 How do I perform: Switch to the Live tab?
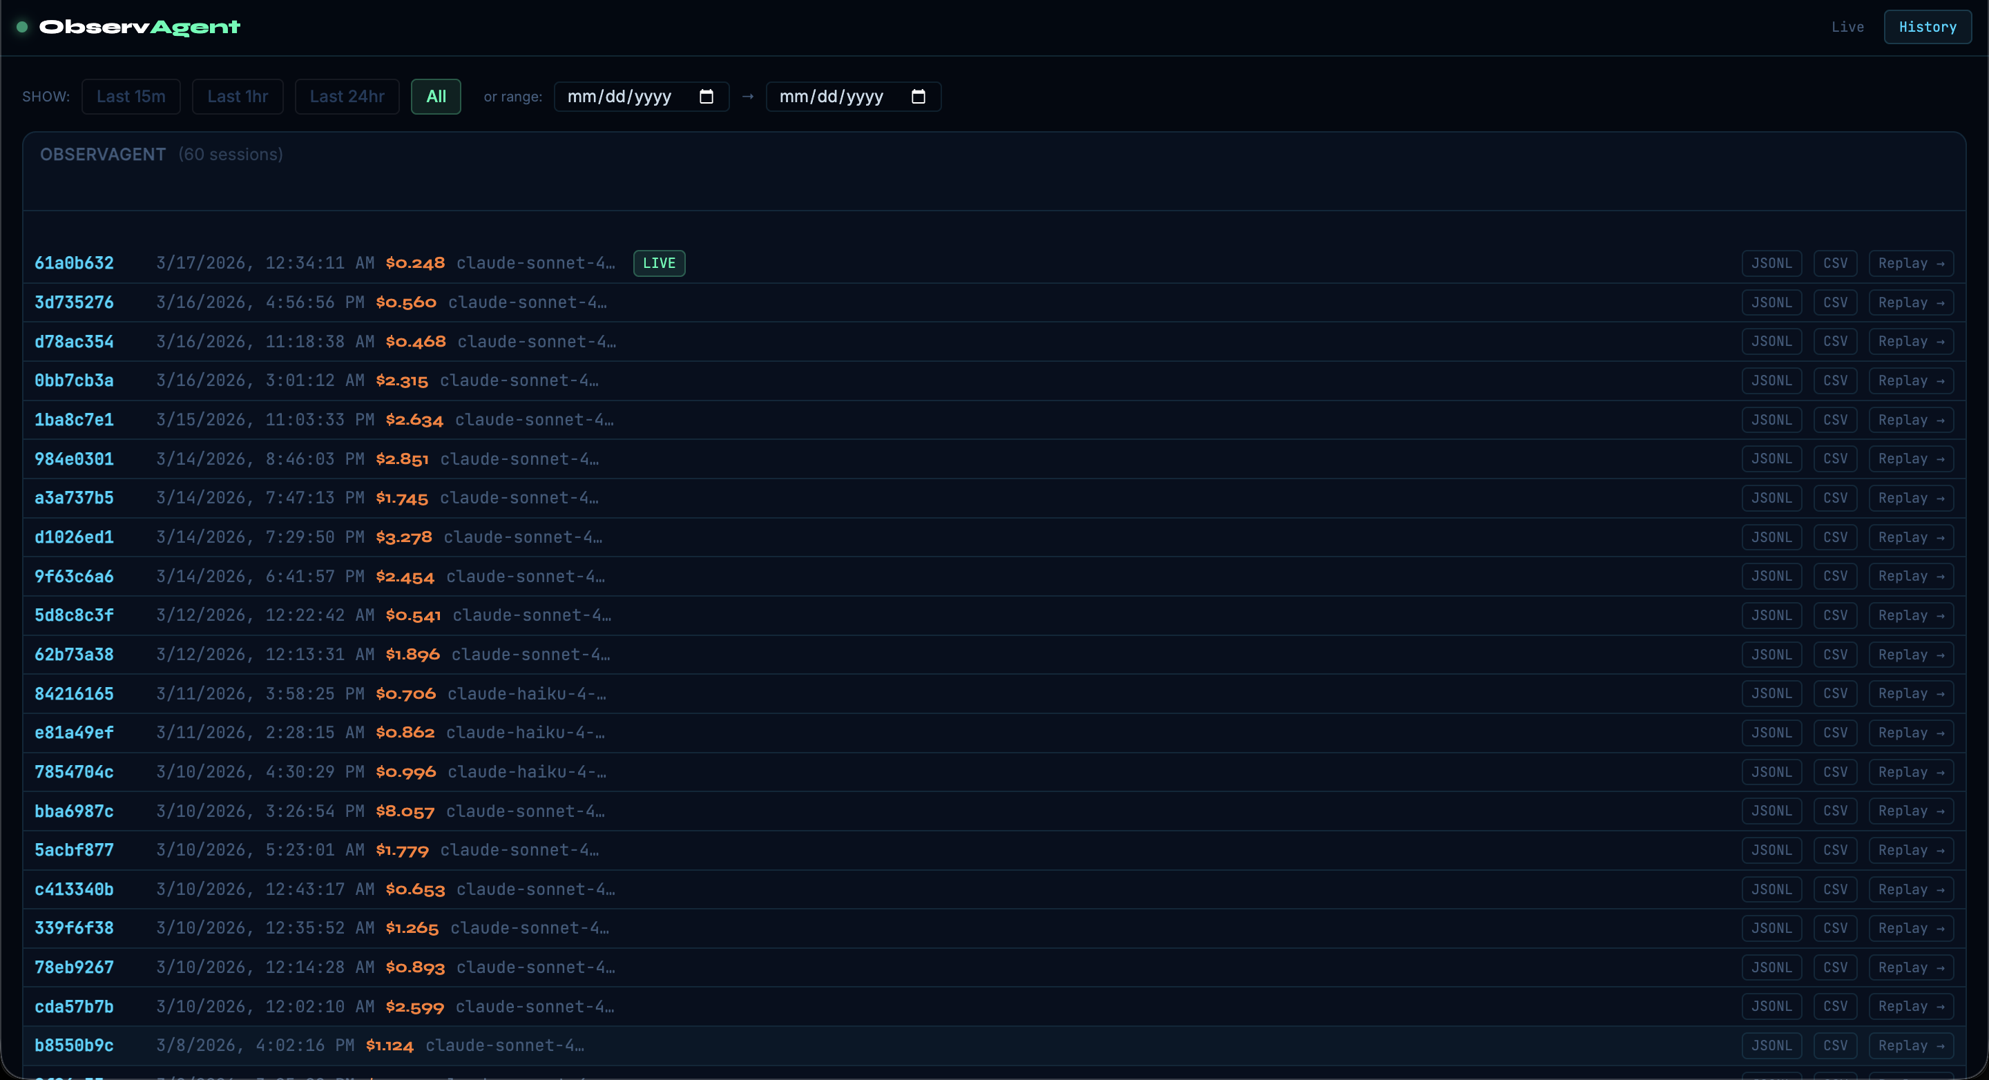pyautogui.click(x=1847, y=27)
